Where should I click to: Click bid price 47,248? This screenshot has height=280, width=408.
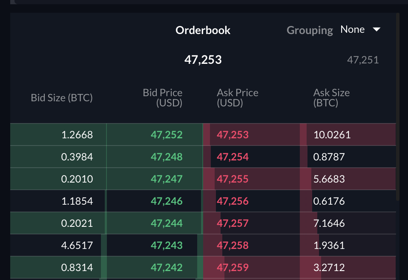click(x=167, y=157)
